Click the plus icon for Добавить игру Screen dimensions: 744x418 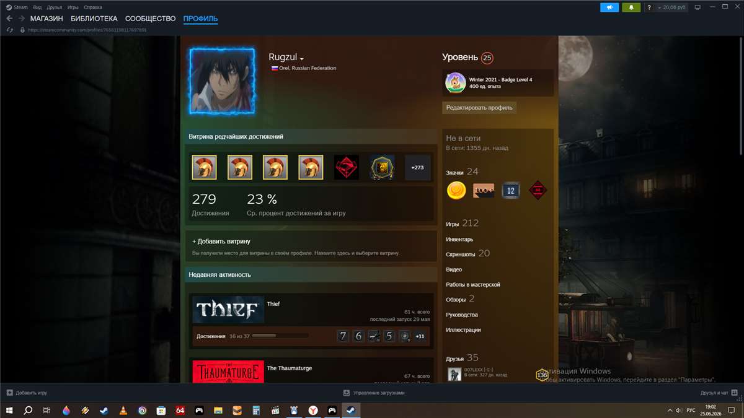[x=9, y=393]
